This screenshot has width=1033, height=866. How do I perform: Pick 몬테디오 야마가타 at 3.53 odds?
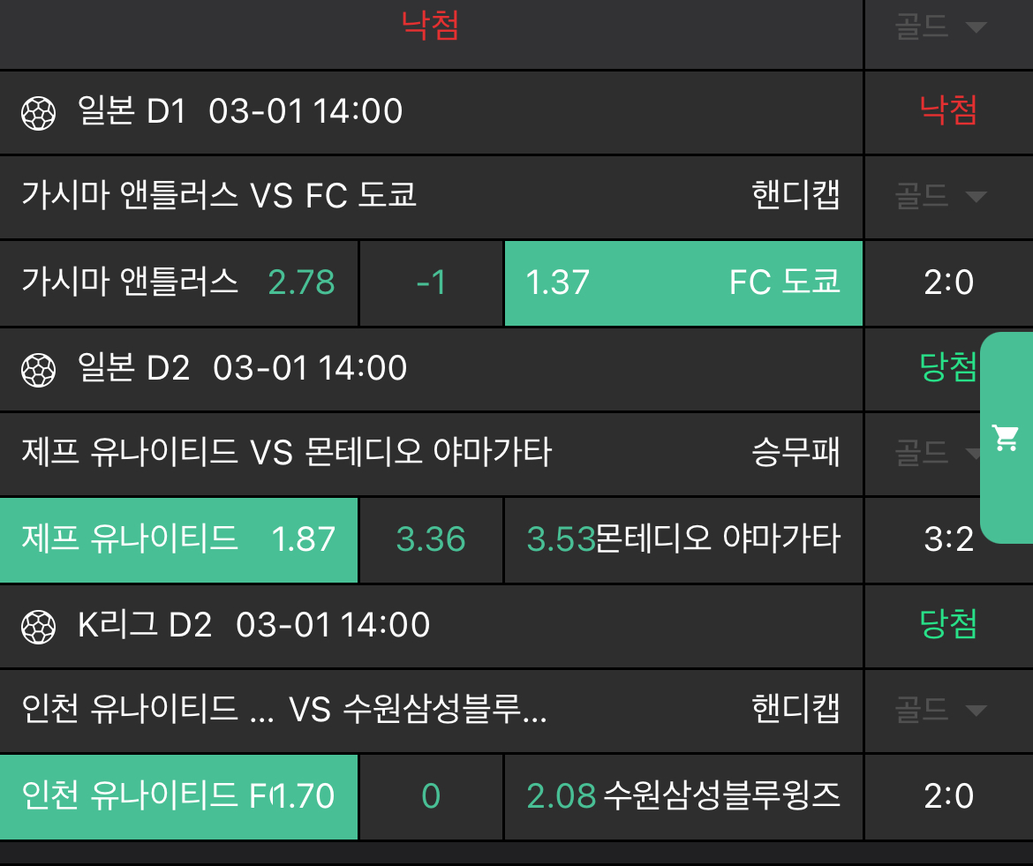point(682,539)
